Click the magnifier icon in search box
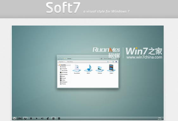The image size is (178, 121). click(x=117, y=59)
